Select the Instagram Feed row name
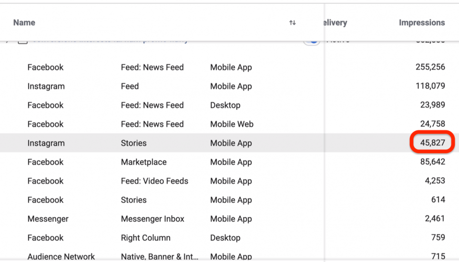 tap(46, 86)
